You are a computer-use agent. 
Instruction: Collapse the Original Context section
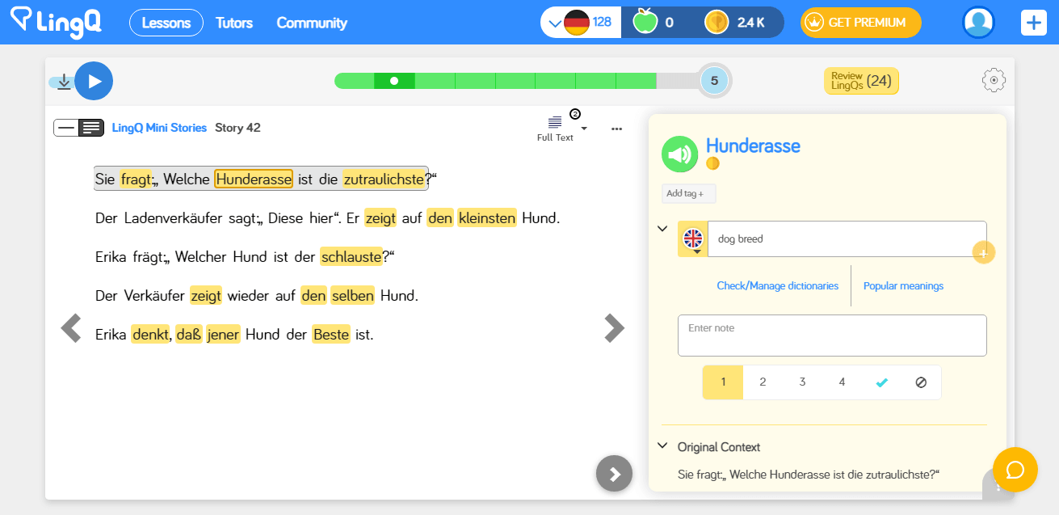(x=662, y=445)
